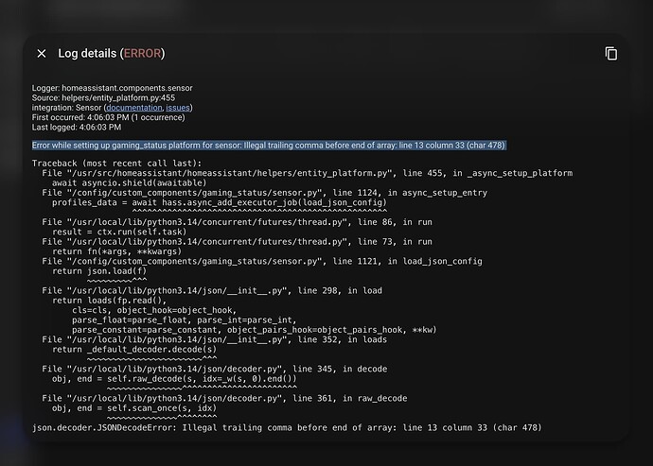Select 'First occurred: 4:06:03 PM' line
The width and height of the screenshot is (653, 466).
point(108,118)
